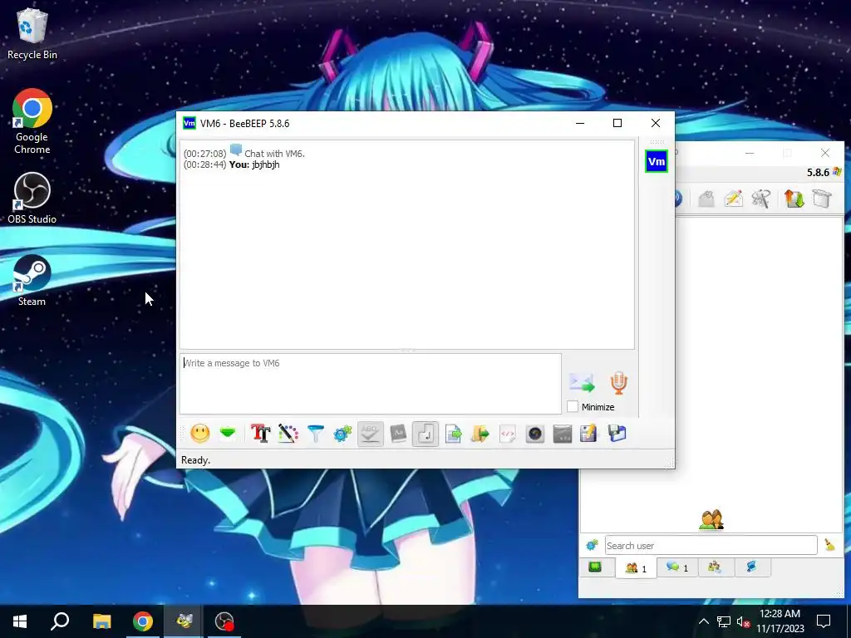Open user list gear settings near search
The width and height of the screenshot is (851, 638).
coord(592,545)
